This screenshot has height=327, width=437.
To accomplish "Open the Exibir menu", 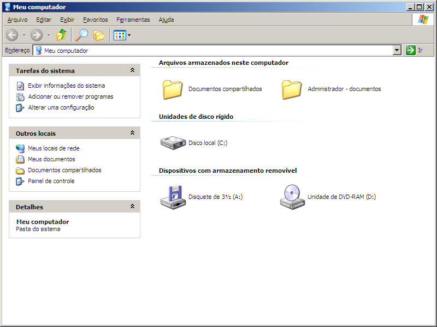I will [67, 20].
